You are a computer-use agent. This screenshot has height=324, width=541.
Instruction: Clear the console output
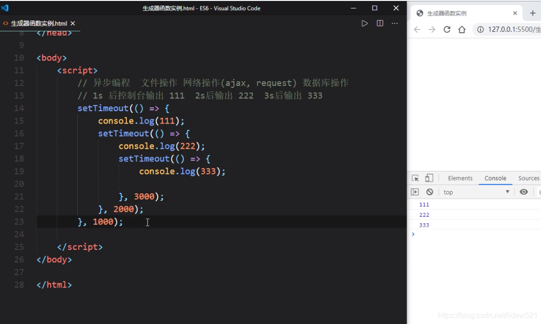[429, 192]
